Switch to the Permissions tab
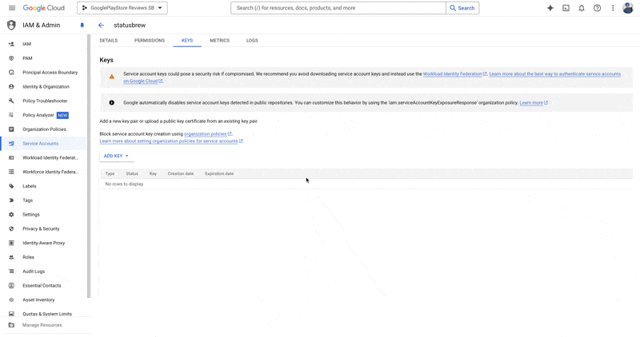 click(150, 40)
